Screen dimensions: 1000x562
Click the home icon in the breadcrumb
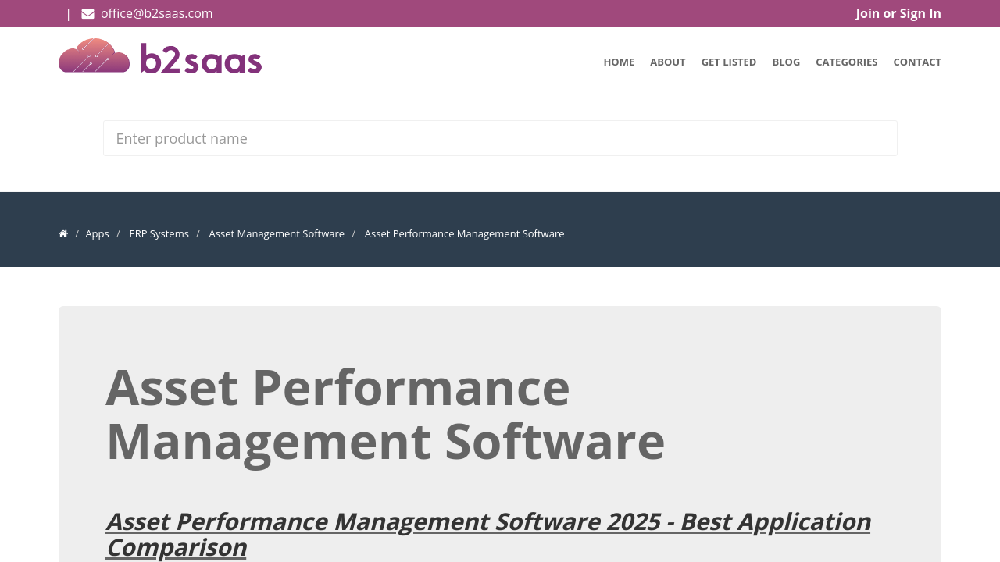click(63, 233)
